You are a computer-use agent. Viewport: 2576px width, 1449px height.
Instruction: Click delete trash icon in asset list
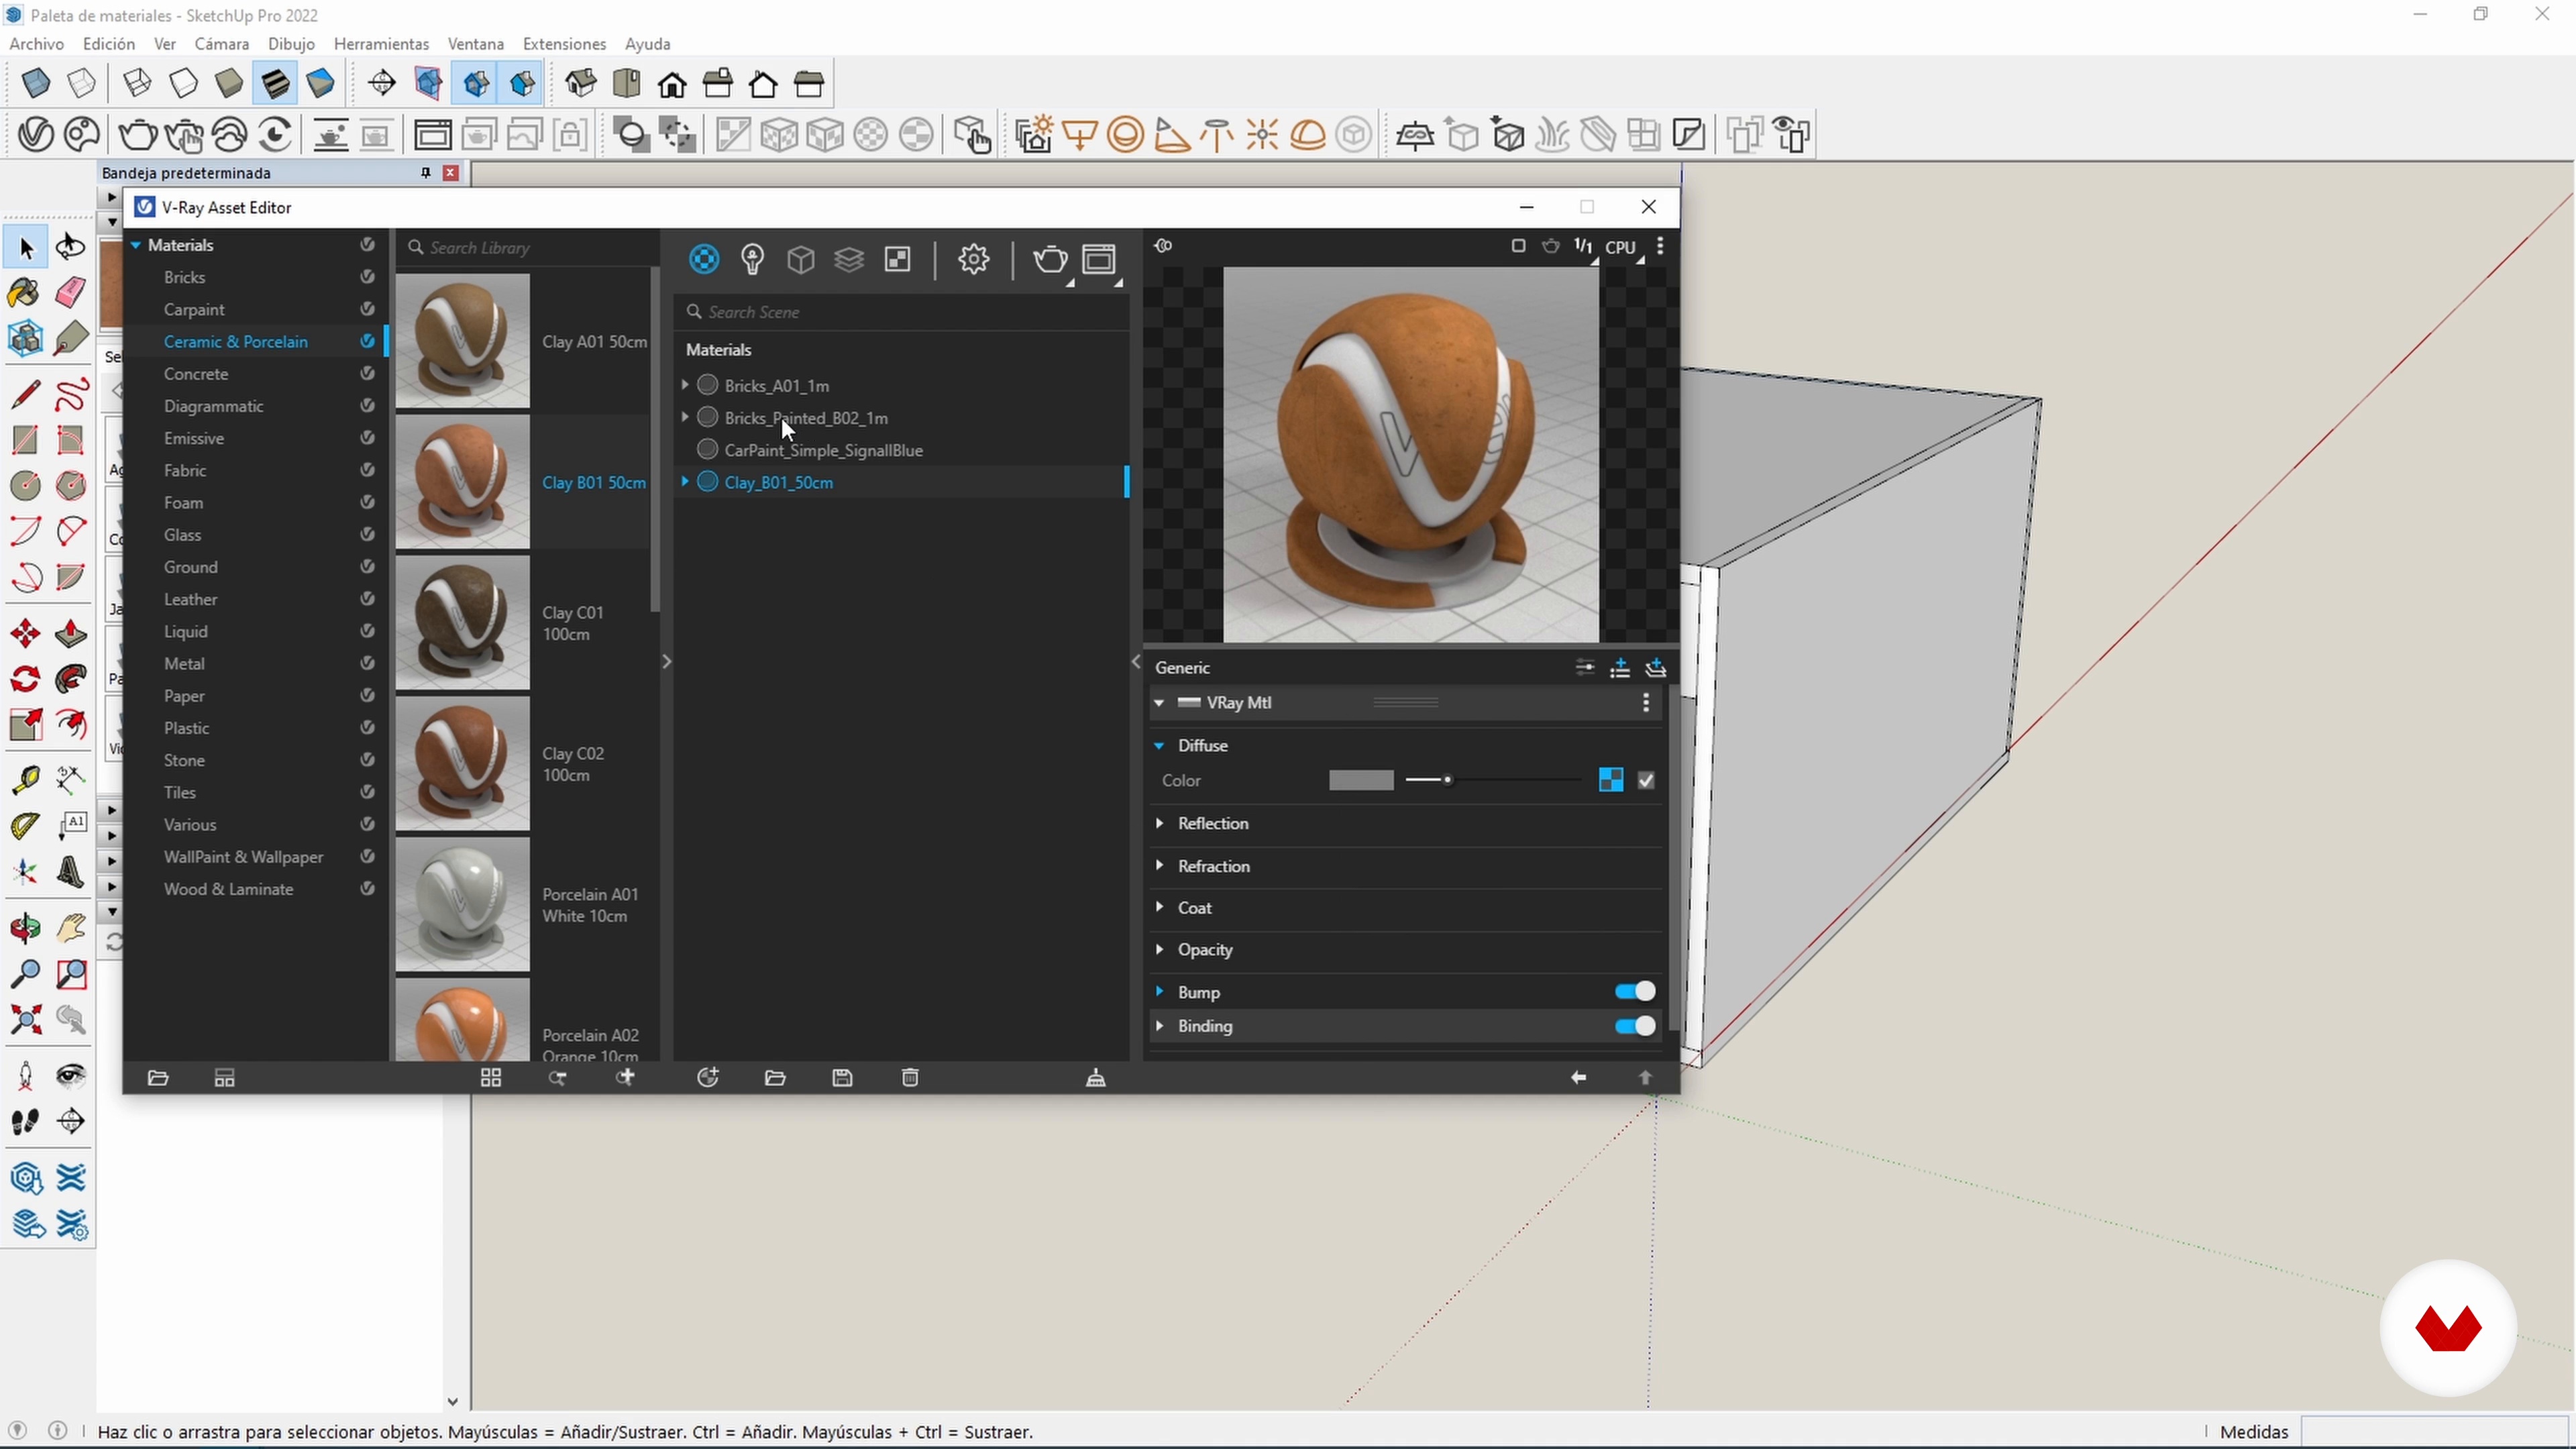pos(910,1078)
